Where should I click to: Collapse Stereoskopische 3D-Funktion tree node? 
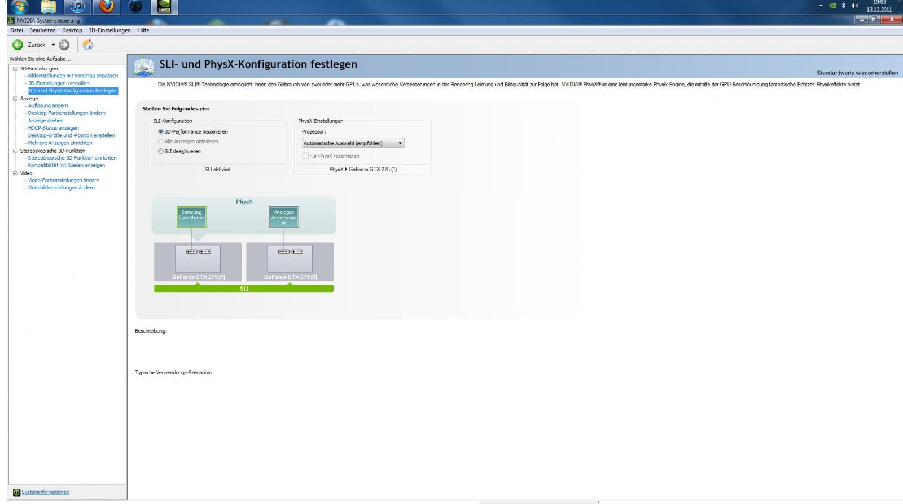pos(15,151)
